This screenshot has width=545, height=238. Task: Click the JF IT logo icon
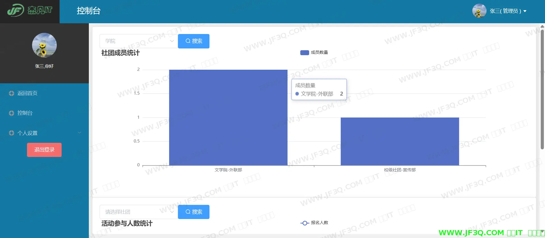16,10
